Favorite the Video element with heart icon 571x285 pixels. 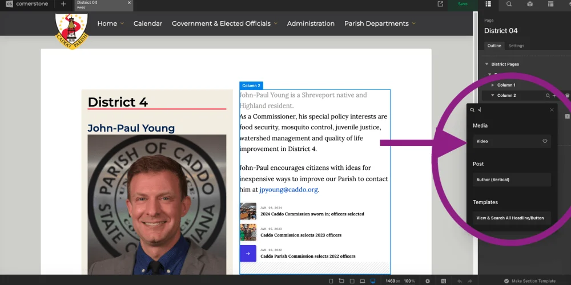(x=545, y=141)
